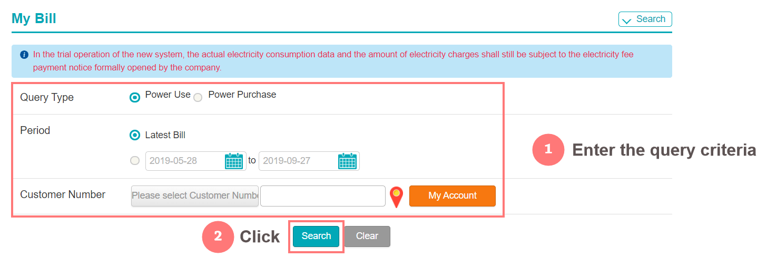
Task: Click the 2019-09-27 end date field
Action: (x=298, y=161)
